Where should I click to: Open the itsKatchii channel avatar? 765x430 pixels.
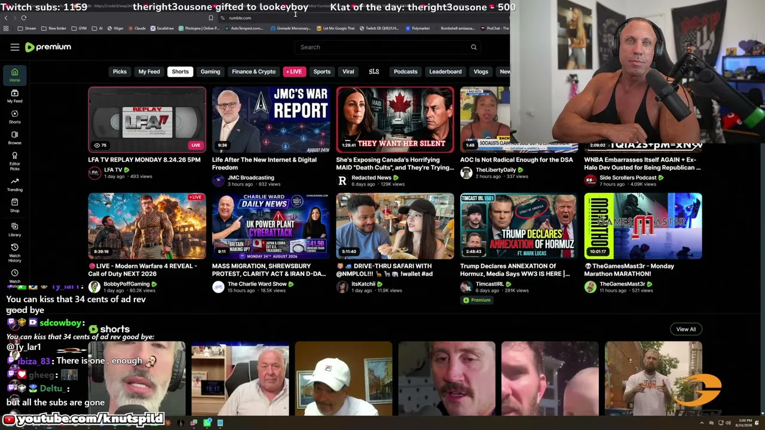pyautogui.click(x=342, y=287)
